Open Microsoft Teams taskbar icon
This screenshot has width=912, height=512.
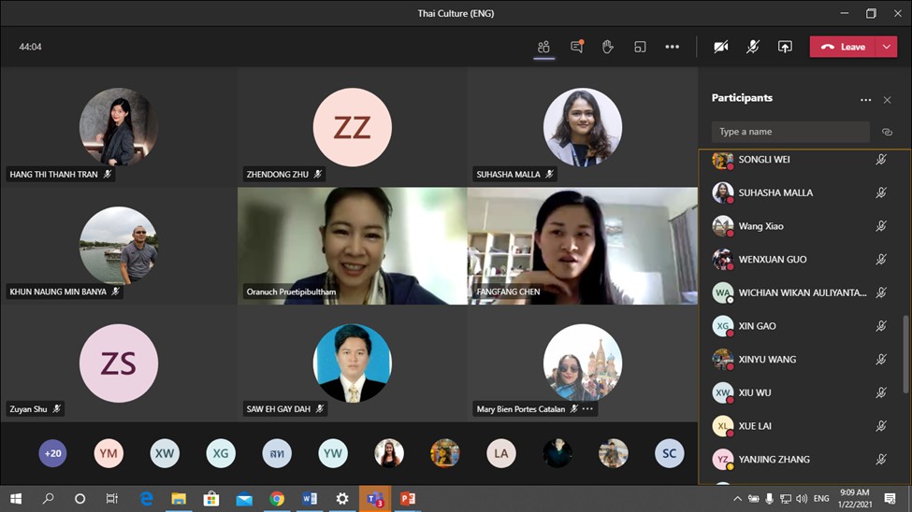point(375,499)
